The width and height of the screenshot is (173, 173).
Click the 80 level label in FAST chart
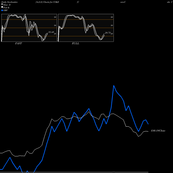[x=55, y=17]
